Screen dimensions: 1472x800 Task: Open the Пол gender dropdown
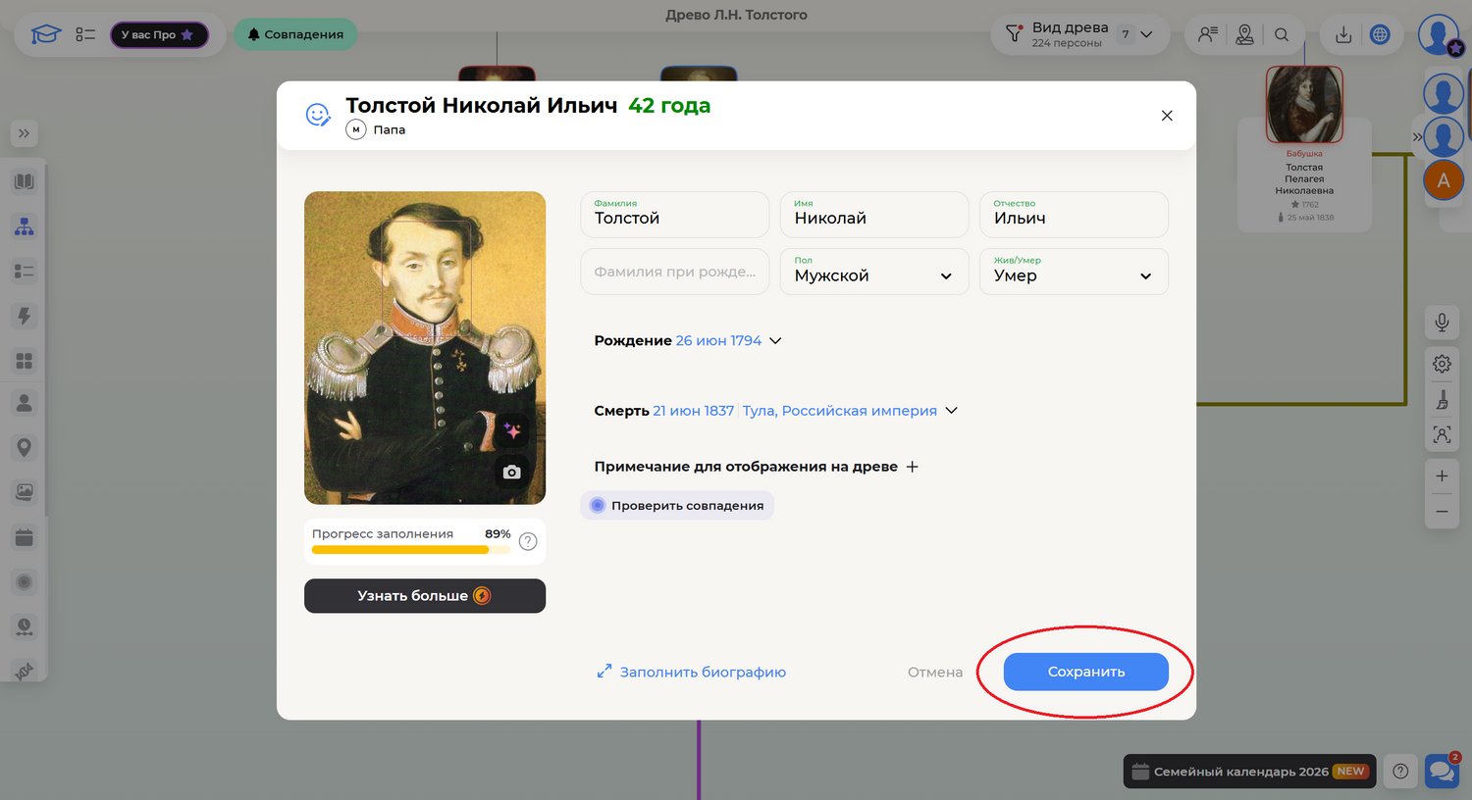point(873,272)
